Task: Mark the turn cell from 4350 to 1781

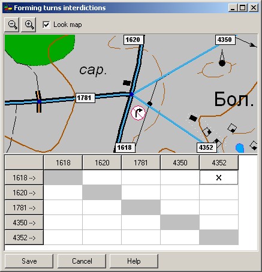Action: pyautogui.click(x=141, y=222)
